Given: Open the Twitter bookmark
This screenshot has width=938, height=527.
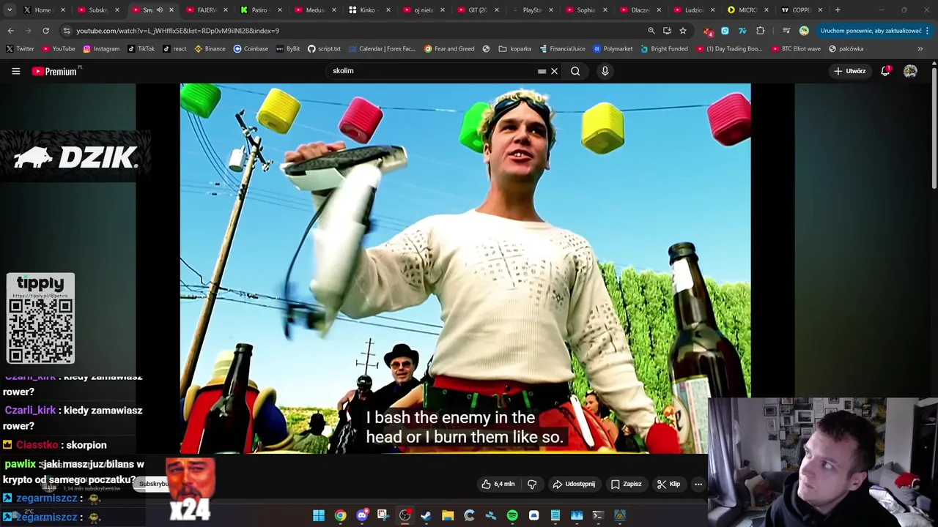Looking at the screenshot, I should click(20, 49).
